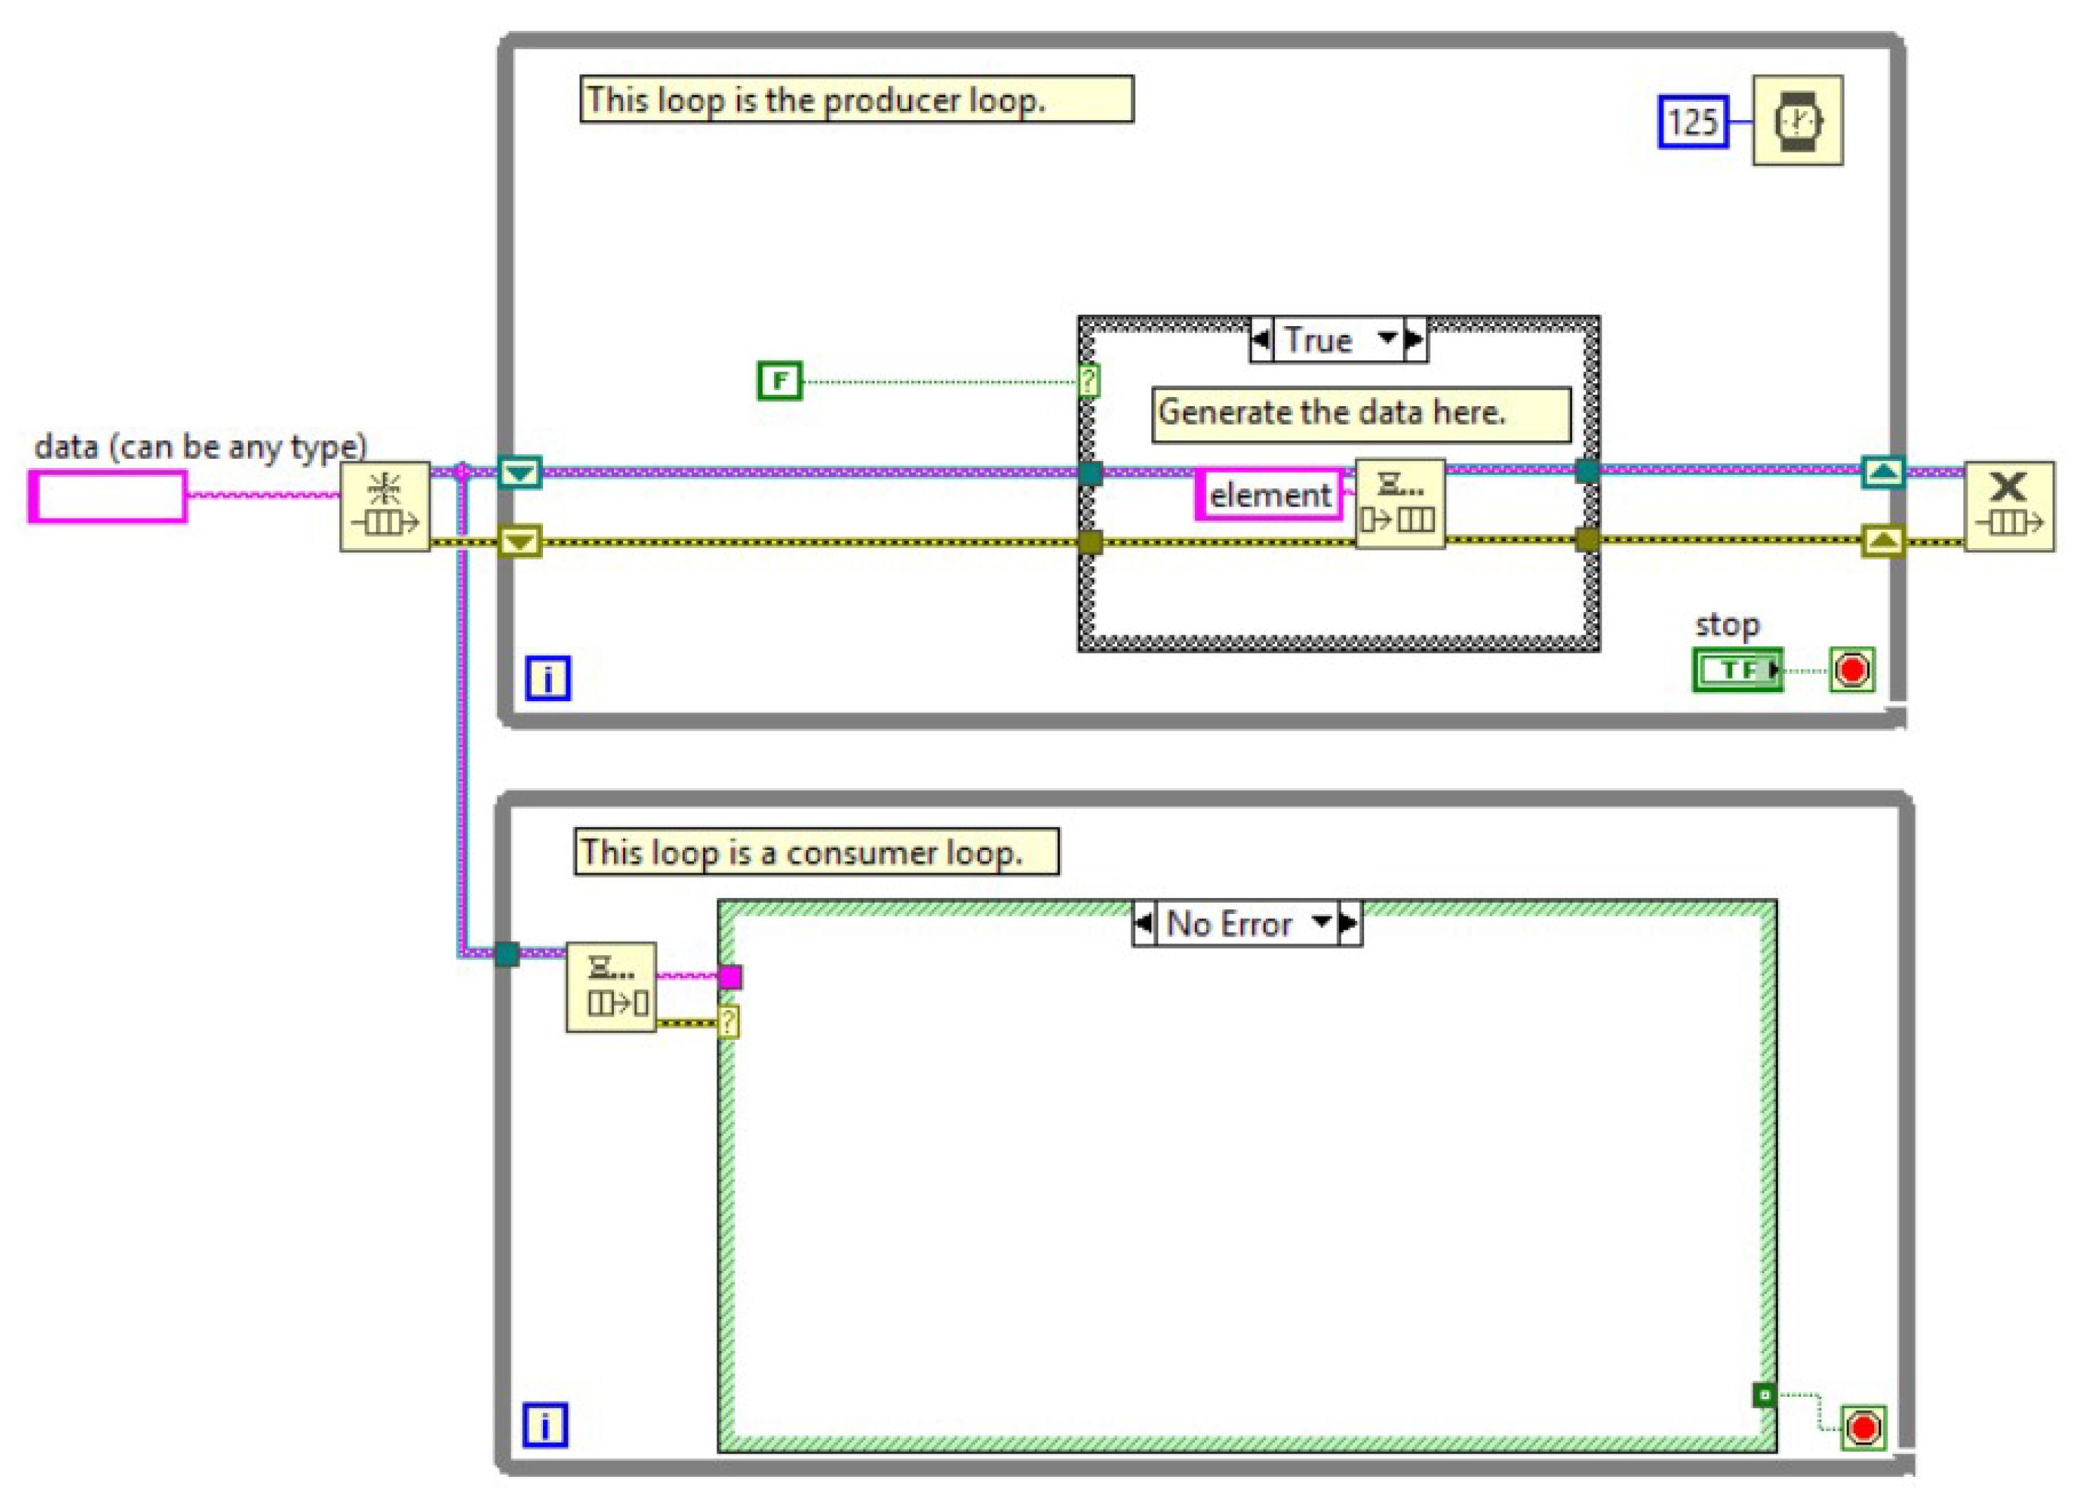Click the Dequeue Element node in consumer loop
The height and width of the screenshot is (1512, 2087).
[611, 986]
